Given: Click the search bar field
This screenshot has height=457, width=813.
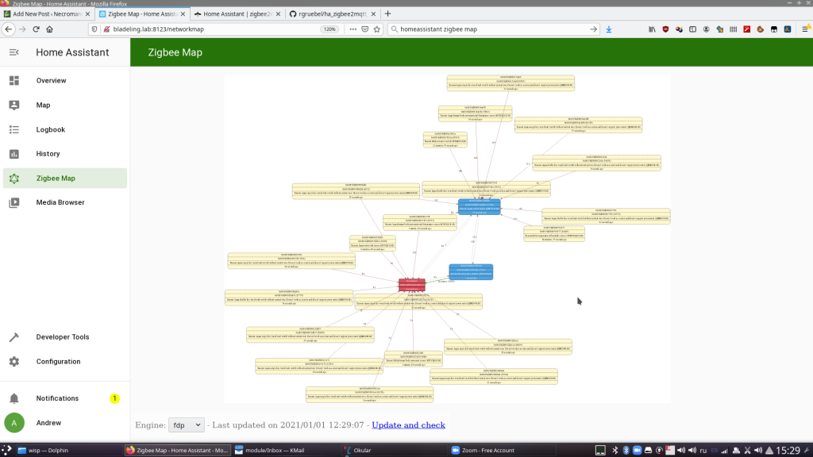Looking at the screenshot, I should (492, 29).
